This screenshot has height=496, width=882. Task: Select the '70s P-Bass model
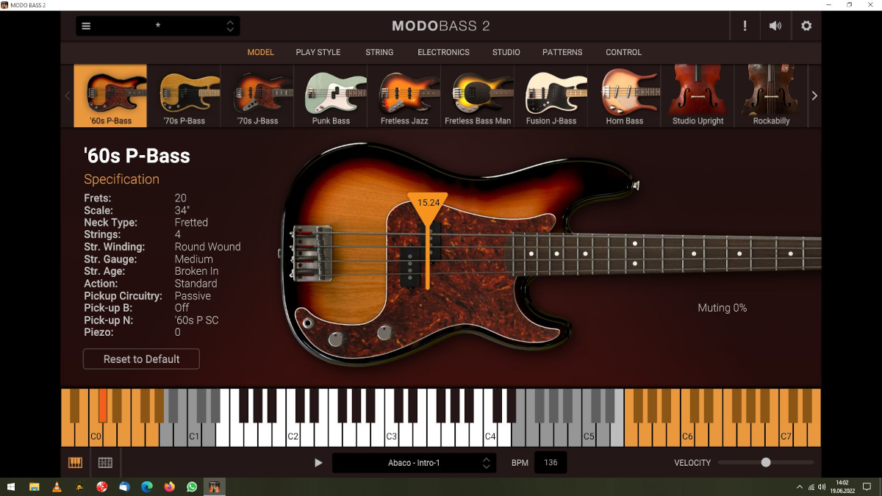[x=184, y=96]
